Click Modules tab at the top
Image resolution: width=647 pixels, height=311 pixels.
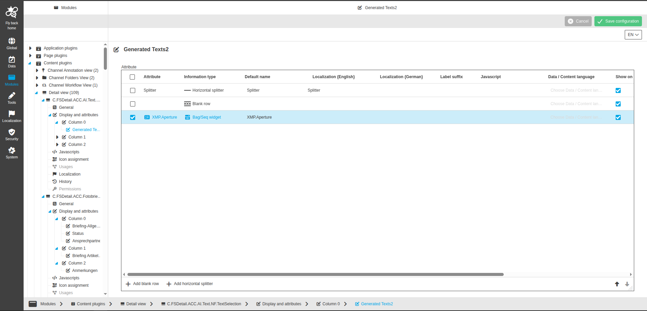[65, 7]
